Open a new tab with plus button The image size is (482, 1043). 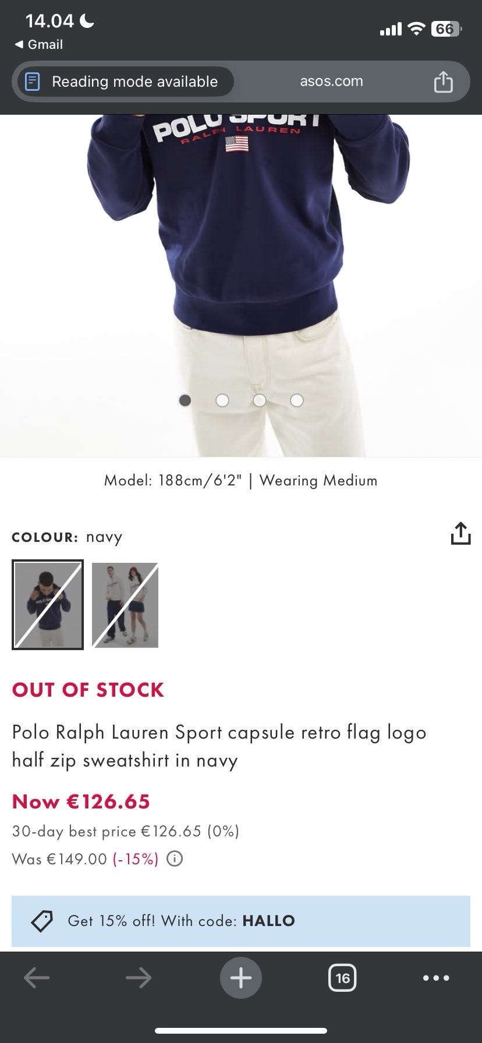241,978
